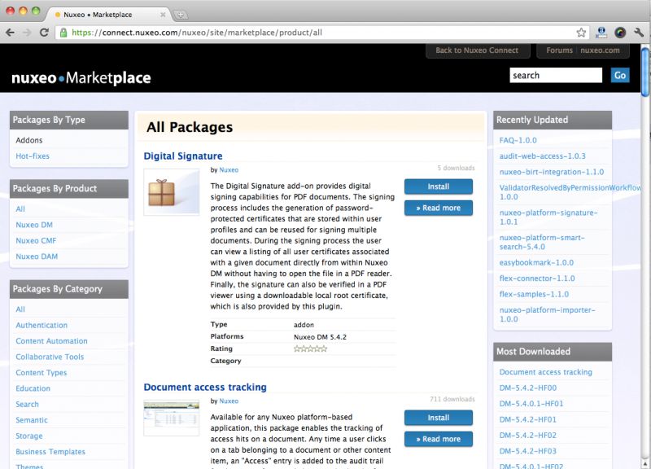Open the Semantic category
This screenshot has width=651, height=469.
32,419
